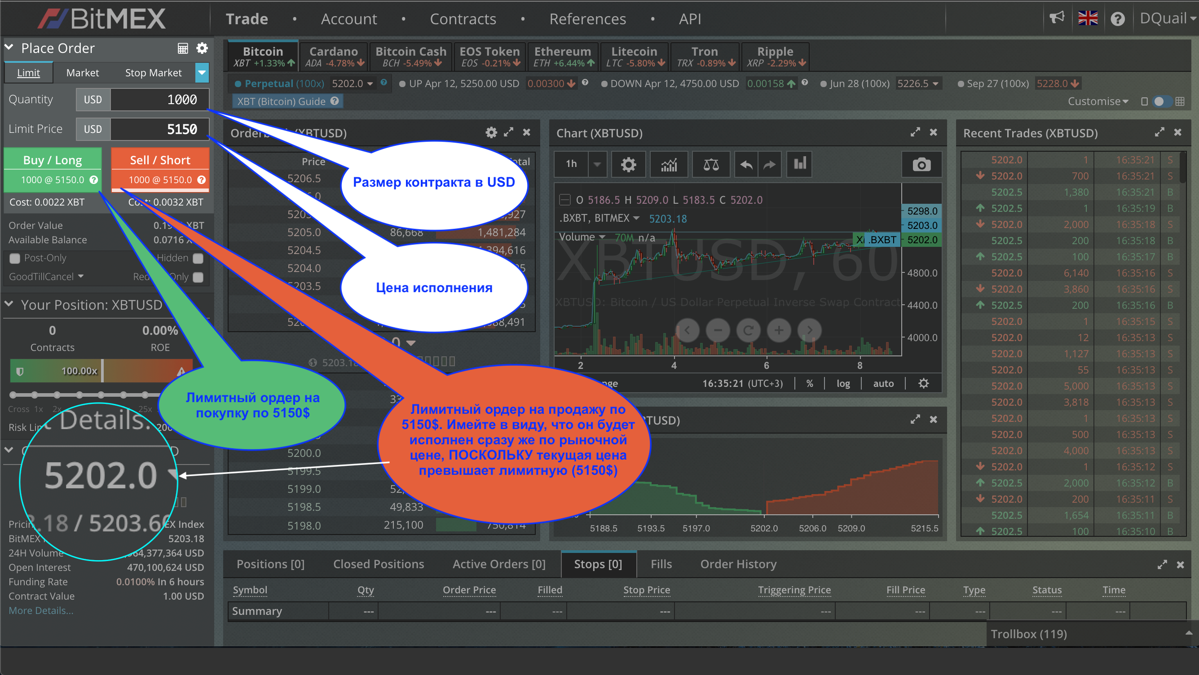Open Orderbook panel settings gear
The height and width of the screenshot is (675, 1199).
[491, 132]
